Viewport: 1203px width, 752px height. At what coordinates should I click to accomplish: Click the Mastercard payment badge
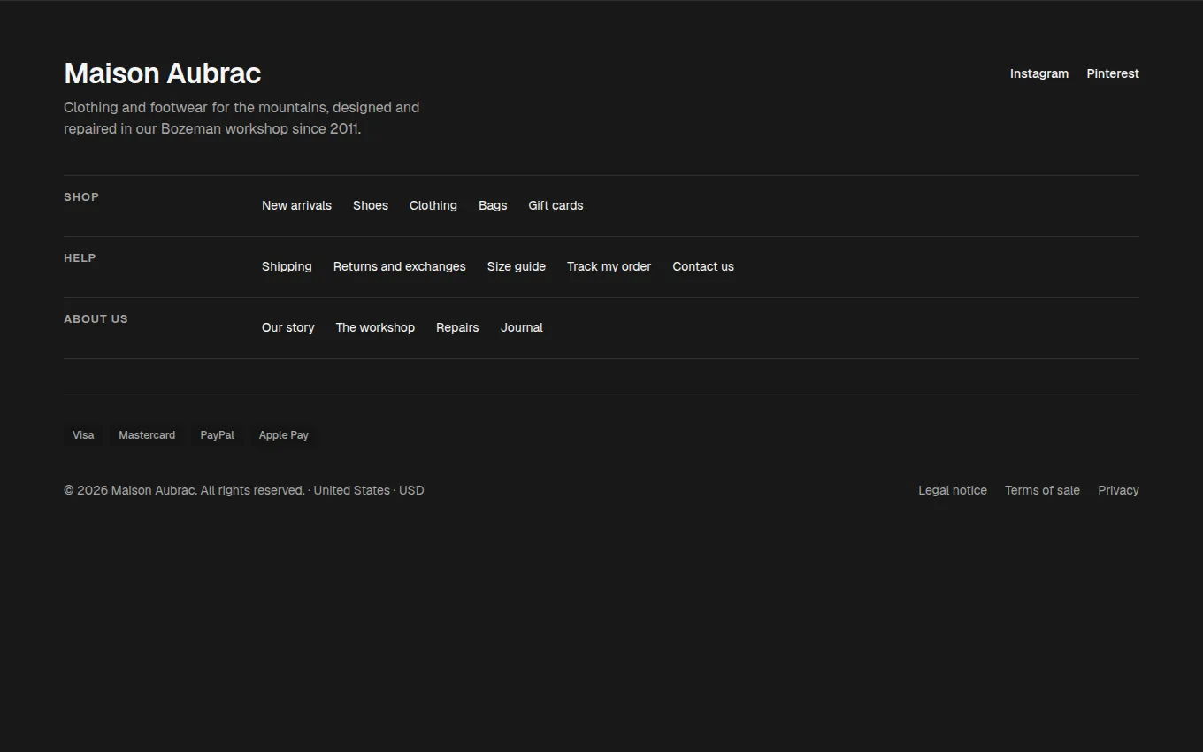point(147,435)
